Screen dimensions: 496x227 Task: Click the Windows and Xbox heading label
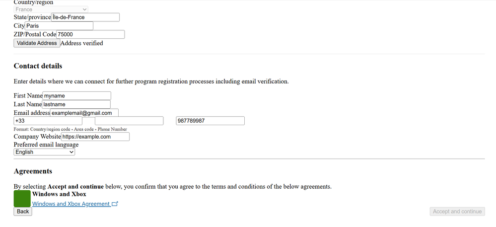59,194
